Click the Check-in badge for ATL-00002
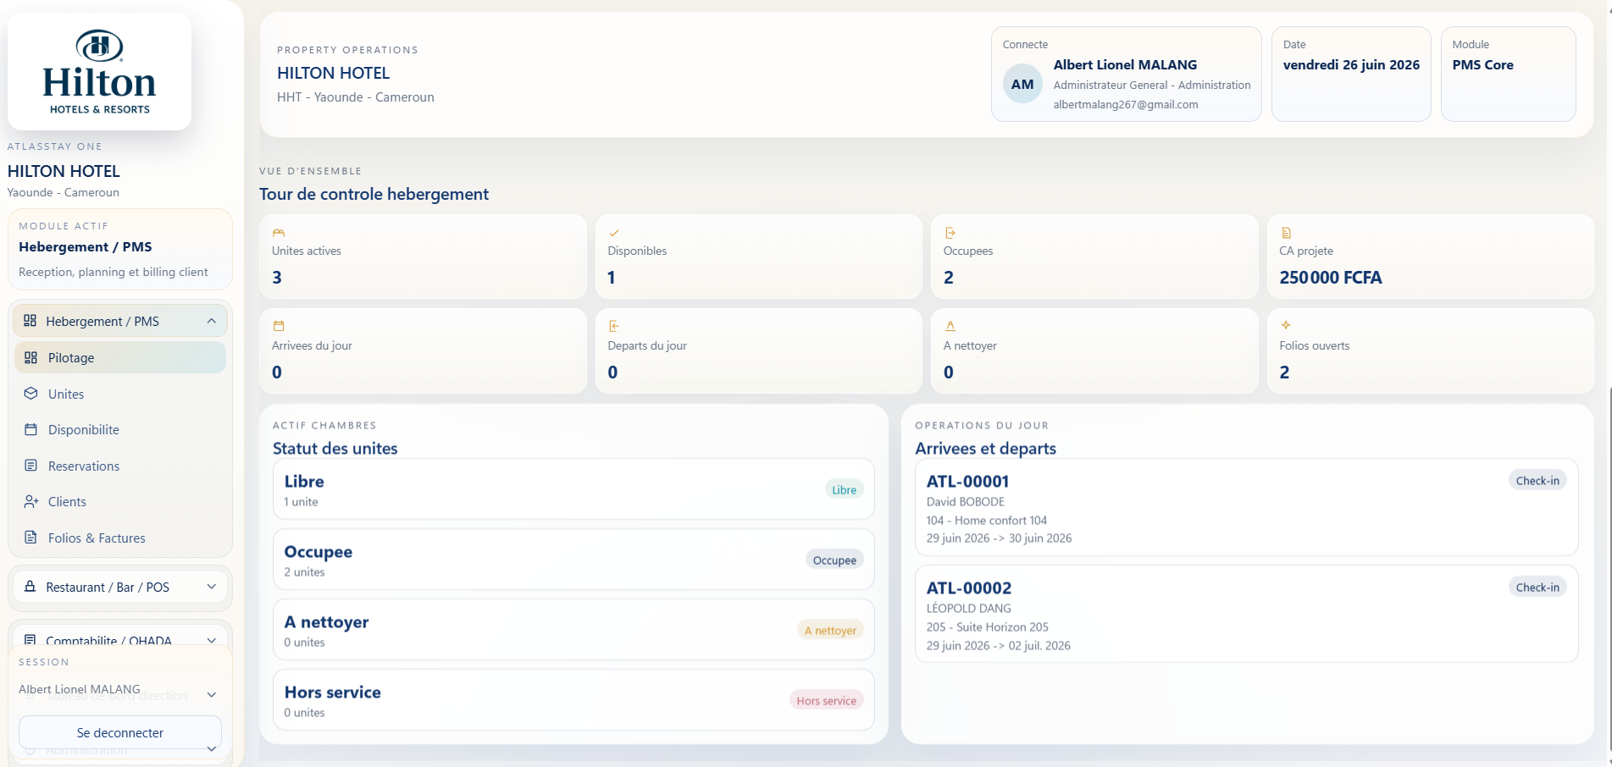The image size is (1612, 767). (x=1537, y=588)
